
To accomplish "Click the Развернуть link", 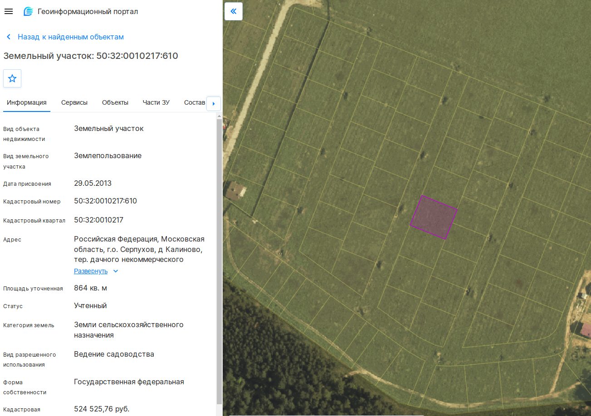I will pyautogui.click(x=91, y=271).
